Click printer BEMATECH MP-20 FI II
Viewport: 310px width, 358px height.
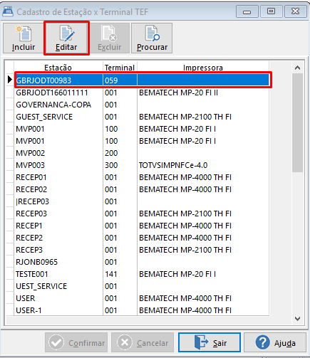178,93
